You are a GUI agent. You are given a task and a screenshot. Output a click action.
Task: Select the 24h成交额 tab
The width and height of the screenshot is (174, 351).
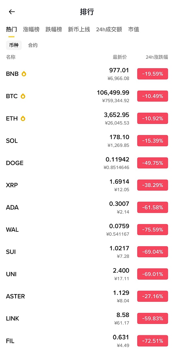click(109, 29)
